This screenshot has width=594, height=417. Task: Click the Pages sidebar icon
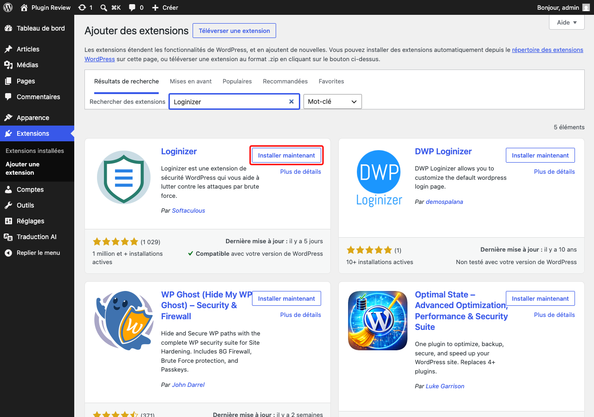(8, 81)
